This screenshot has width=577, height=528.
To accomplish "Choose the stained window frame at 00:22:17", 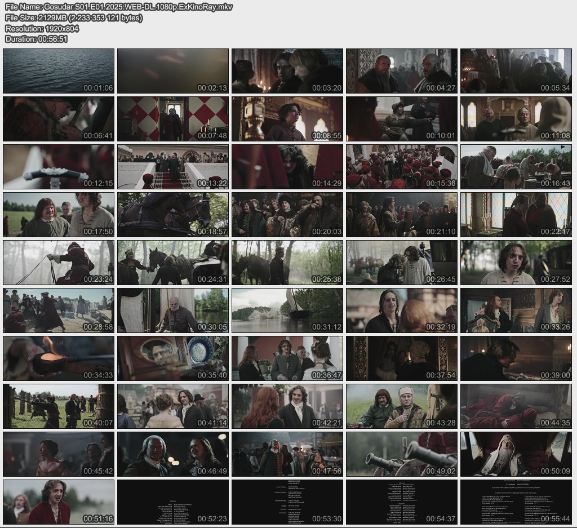I will [x=516, y=215].
